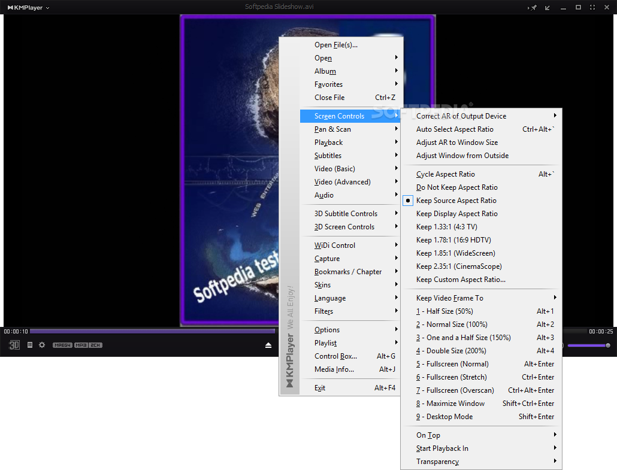Toggle Adjust AR to Window Size
Screen dimensions: 617x470
pyautogui.click(x=481, y=142)
